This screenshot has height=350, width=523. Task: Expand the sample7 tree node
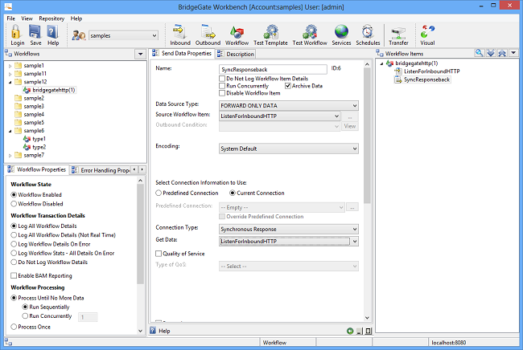point(10,154)
